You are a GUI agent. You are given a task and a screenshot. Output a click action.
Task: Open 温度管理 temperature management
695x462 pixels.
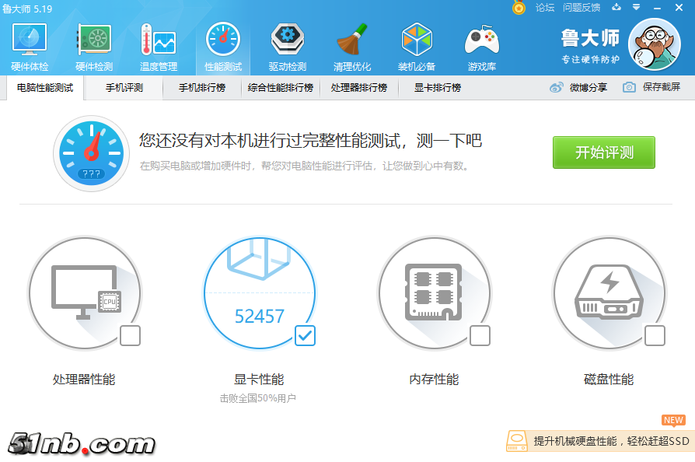(158, 44)
